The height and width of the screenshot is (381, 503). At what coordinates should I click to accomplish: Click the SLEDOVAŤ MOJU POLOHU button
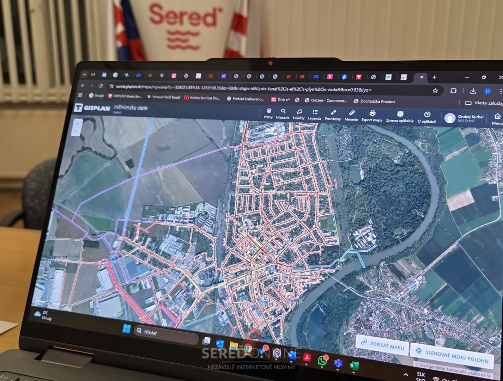452,355
